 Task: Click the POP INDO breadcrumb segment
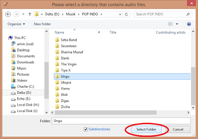(x=90, y=14)
